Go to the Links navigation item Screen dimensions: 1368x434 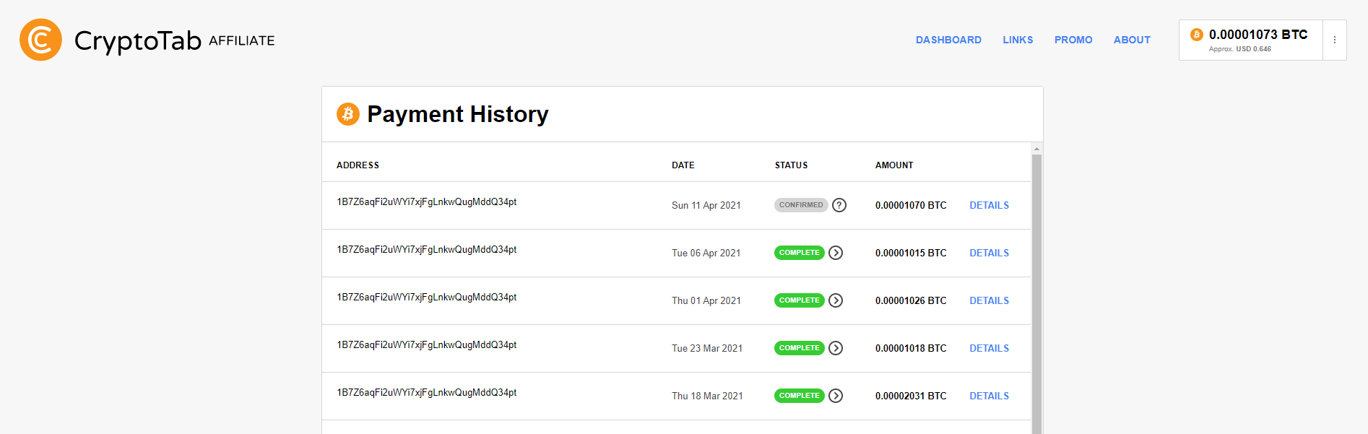(1018, 40)
